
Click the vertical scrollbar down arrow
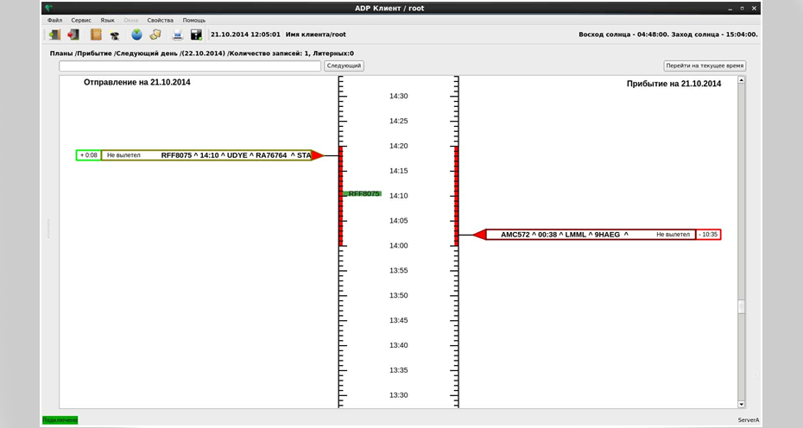pyautogui.click(x=740, y=403)
